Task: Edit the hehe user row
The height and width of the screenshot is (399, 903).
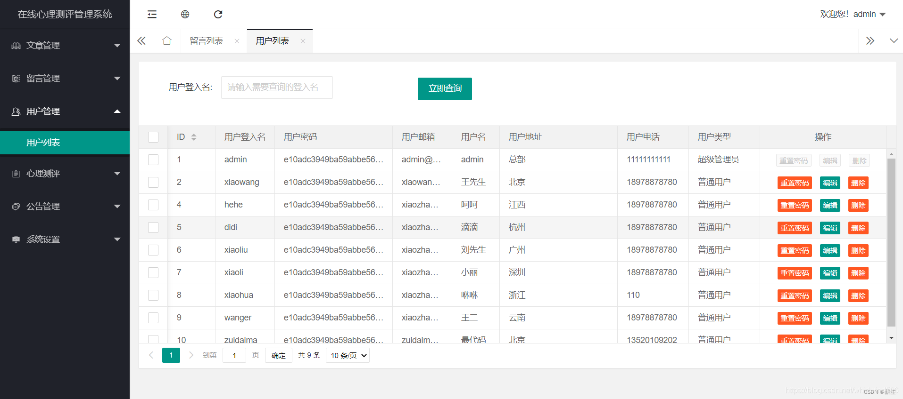Action: tap(830, 206)
